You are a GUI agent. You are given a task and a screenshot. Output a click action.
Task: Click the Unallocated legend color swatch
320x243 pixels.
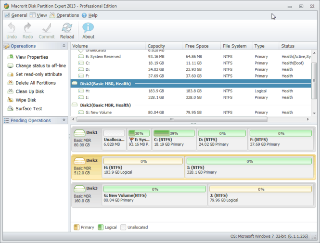pyautogui.click(x=123, y=227)
